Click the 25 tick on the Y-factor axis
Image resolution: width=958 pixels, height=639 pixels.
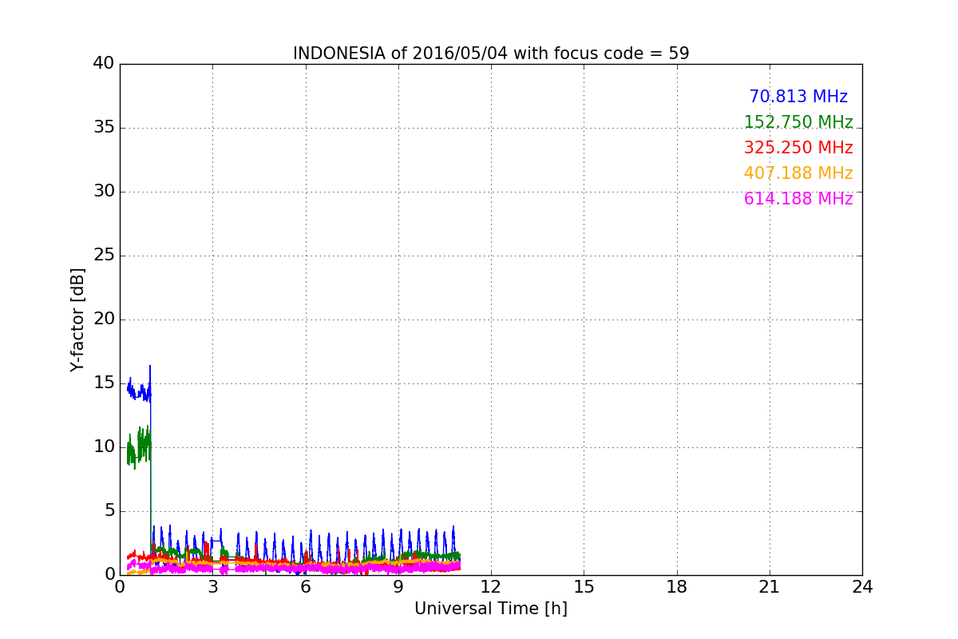[x=104, y=256]
